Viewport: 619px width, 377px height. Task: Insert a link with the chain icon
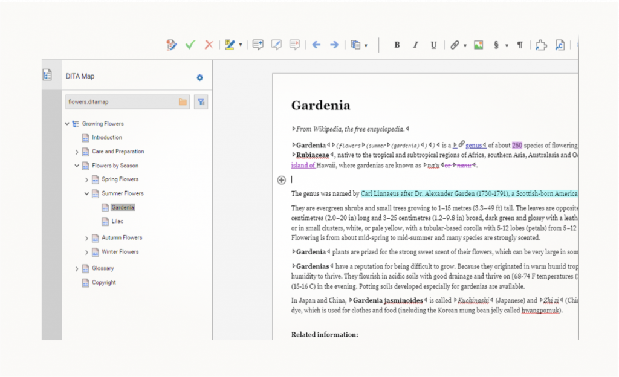(455, 45)
